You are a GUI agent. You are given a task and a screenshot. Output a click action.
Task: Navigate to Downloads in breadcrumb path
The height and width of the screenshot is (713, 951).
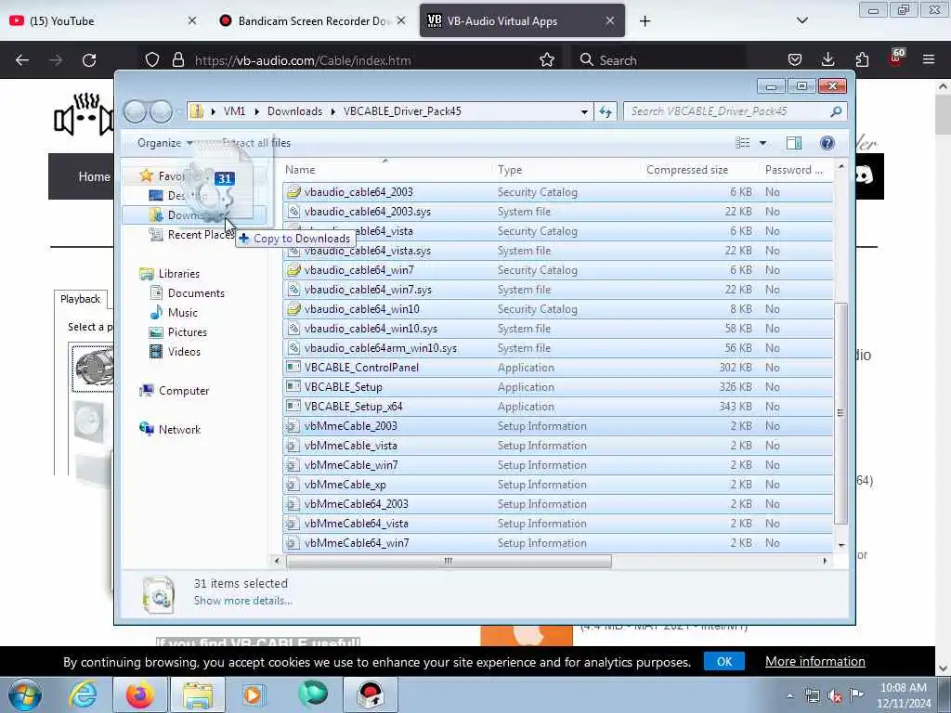[x=294, y=111]
